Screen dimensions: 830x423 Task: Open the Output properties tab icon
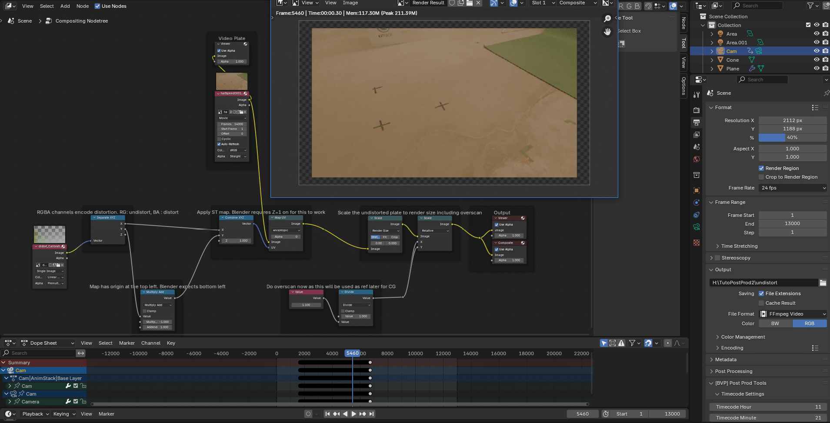(697, 123)
